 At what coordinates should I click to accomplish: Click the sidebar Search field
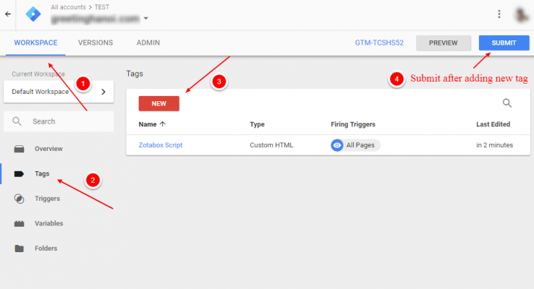point(58,121)
